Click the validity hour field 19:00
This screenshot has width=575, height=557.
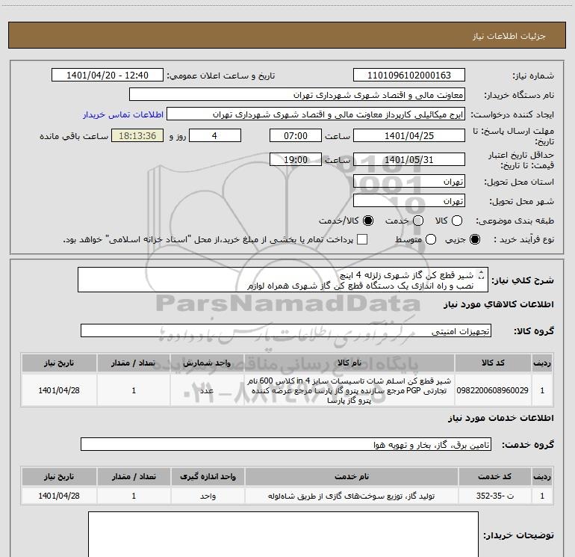[296, 159]
